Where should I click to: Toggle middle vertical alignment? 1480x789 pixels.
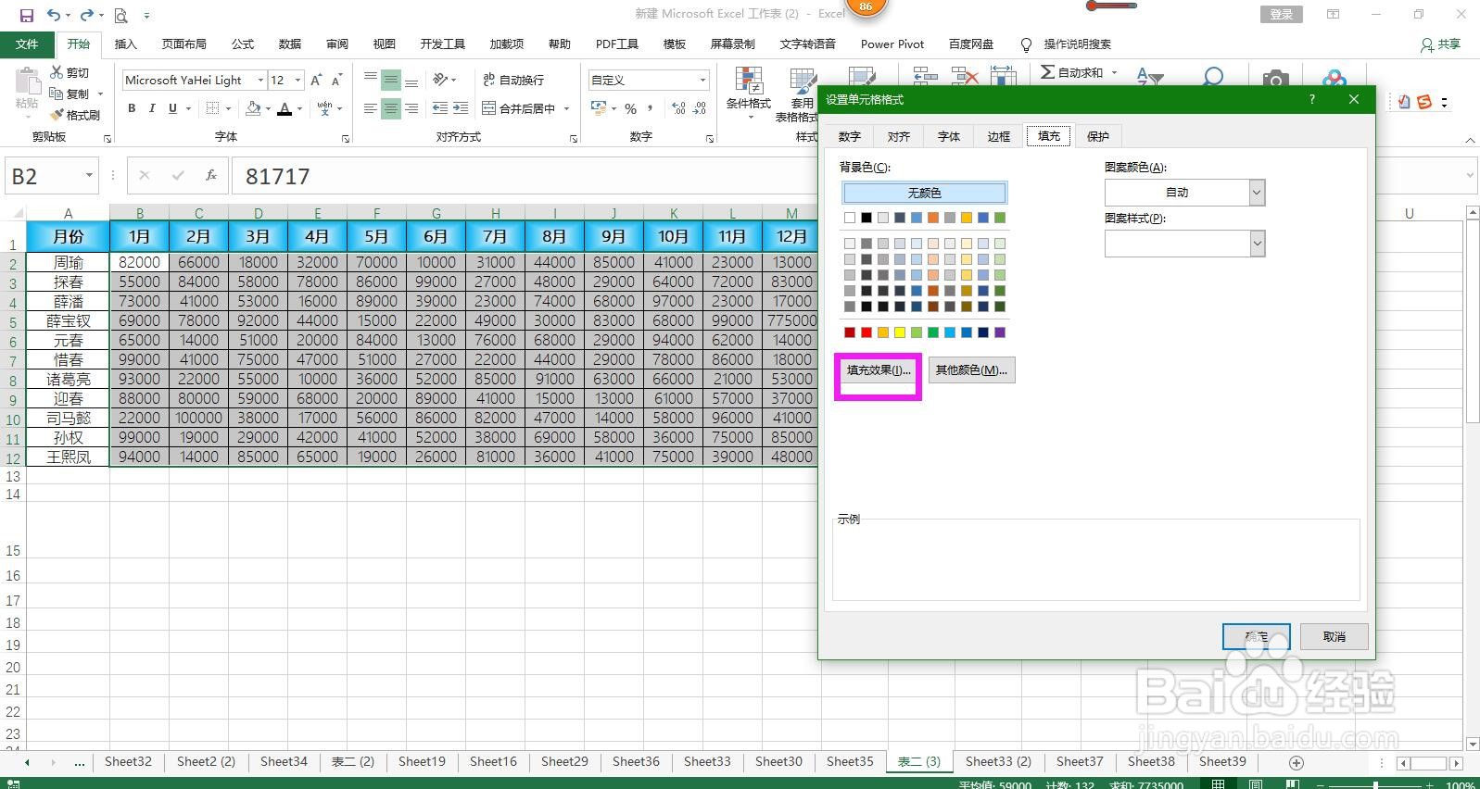391,80
